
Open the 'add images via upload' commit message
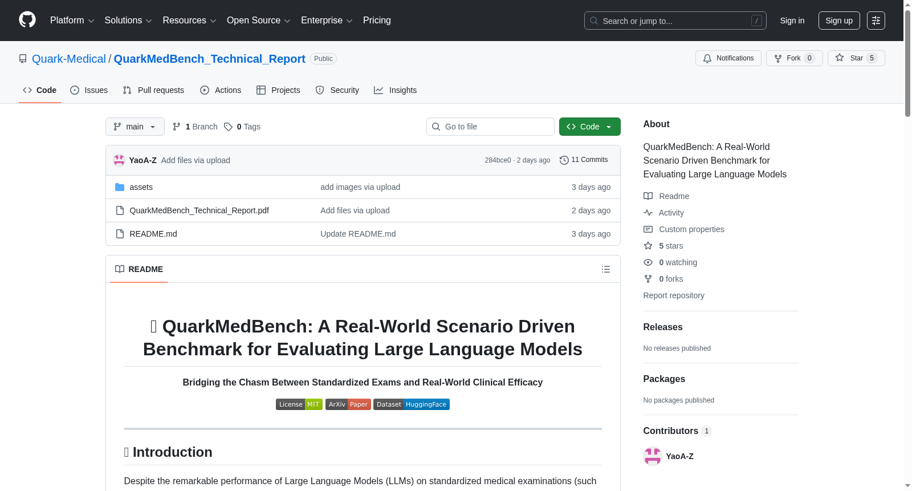click(360, 187)
